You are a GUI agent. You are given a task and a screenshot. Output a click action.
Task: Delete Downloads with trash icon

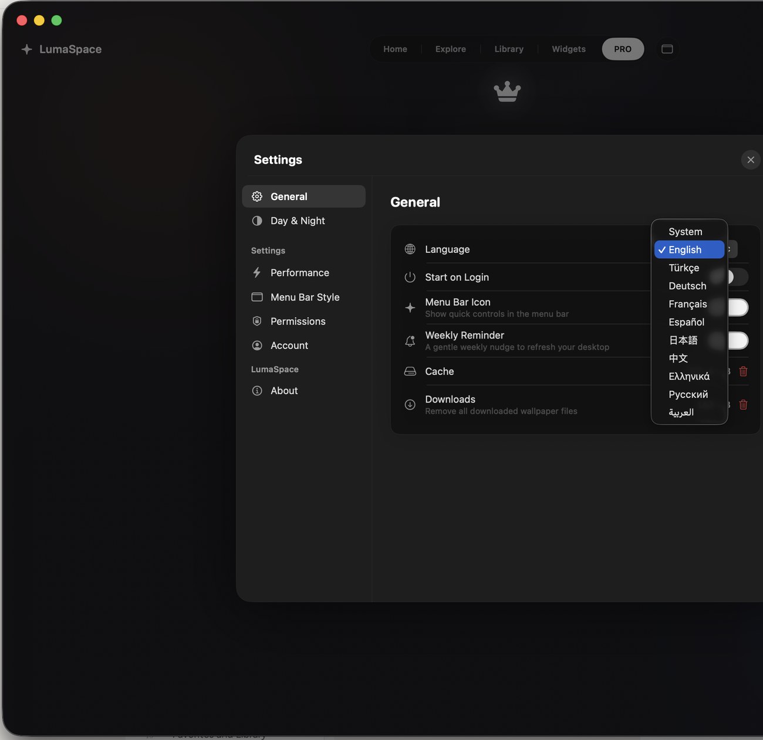point(743,404)
